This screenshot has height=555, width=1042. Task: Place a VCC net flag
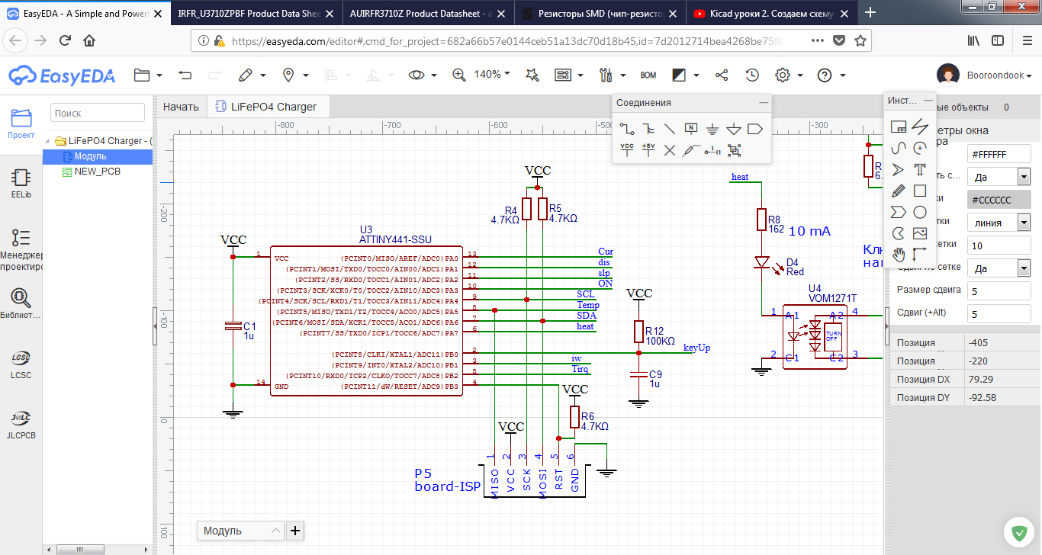pos(627,150)
